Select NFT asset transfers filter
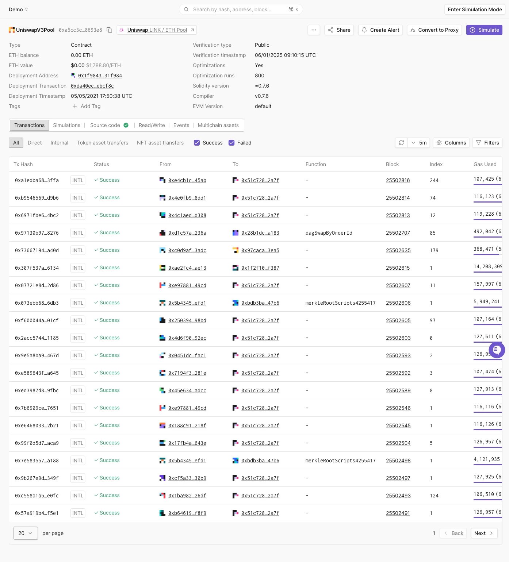The image size is (509, 562). click(160, 143)
